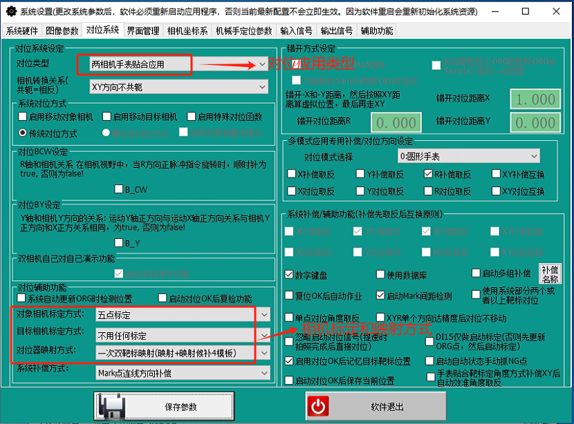Go to the 输出信号 tab

point(337,31)
